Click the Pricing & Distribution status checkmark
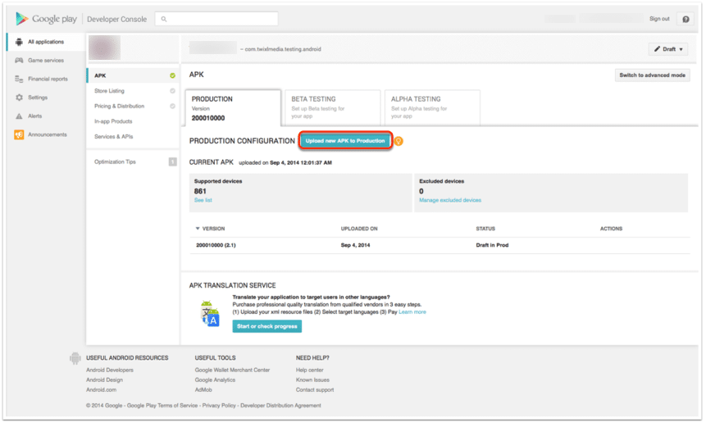 pyautogui.click(x=172, y=107)
